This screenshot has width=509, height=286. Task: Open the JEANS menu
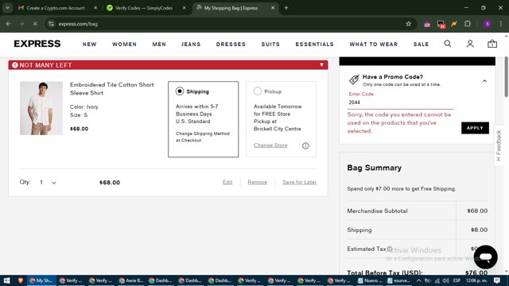point(191,44)
